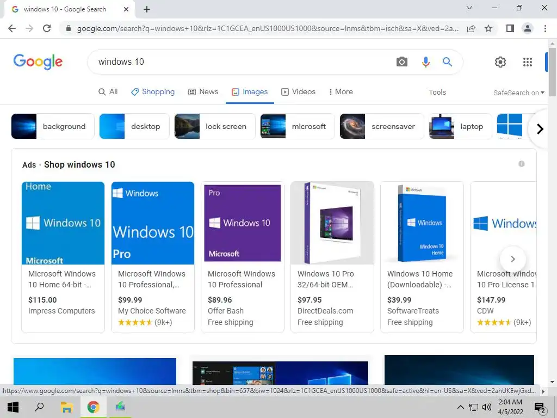The image size is (557, 418).
Task: Open Offer Bash Windows 10 Professional ad
Action: pos(242,257)
